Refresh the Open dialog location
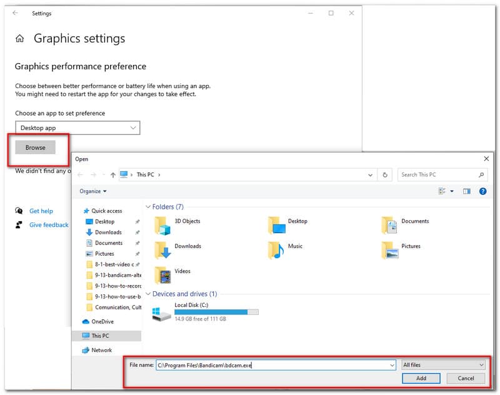The height and width of the screenshot is (395, 500). tap(385, 175)
